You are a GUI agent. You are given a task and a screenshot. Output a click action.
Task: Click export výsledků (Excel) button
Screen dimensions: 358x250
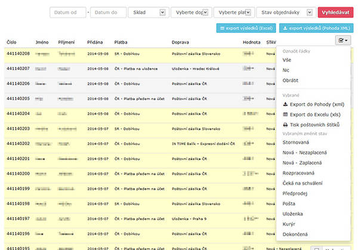(246, 28)
